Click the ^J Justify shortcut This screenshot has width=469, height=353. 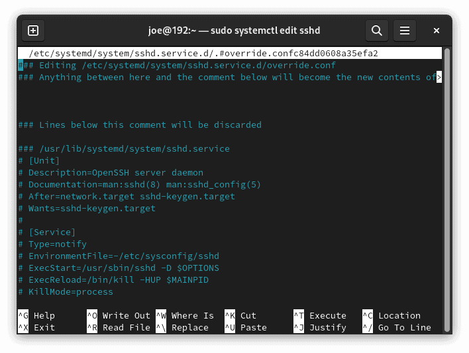320,328
